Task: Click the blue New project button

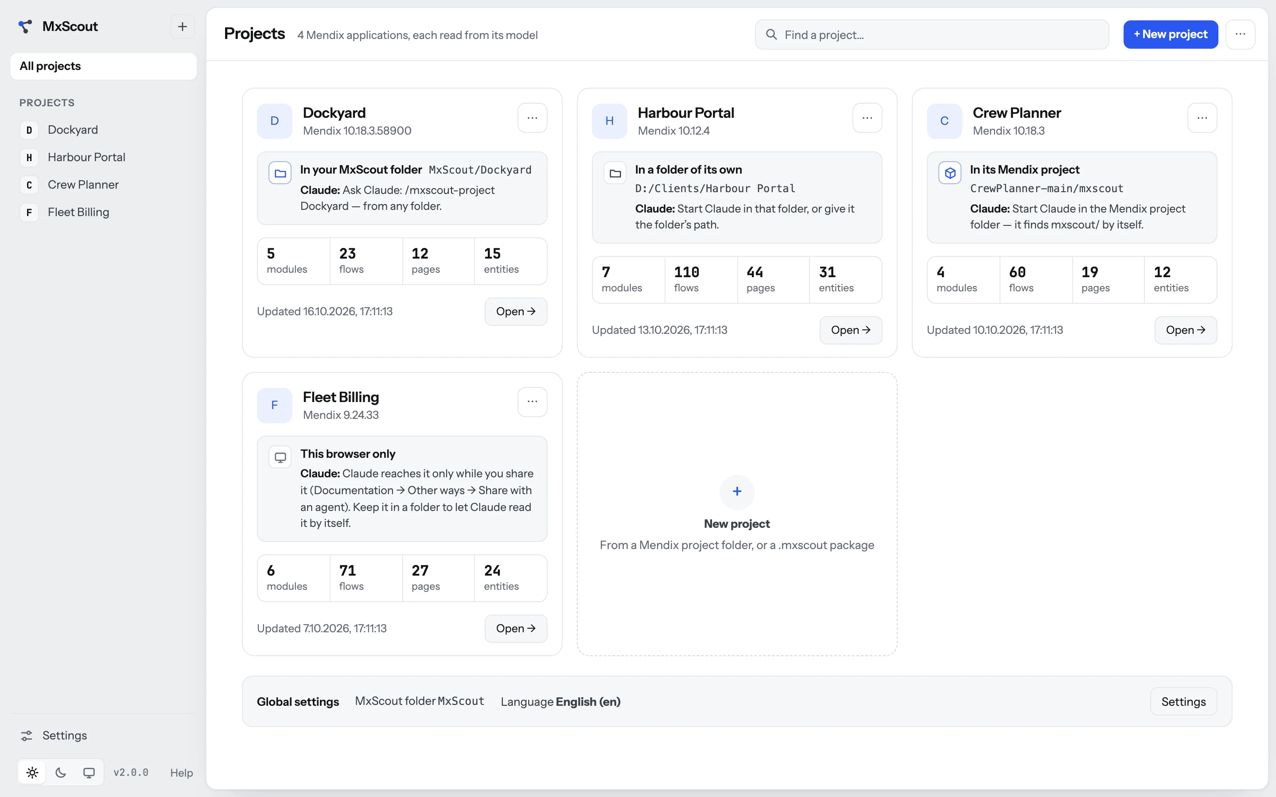Action: [x=1171, y=35]
